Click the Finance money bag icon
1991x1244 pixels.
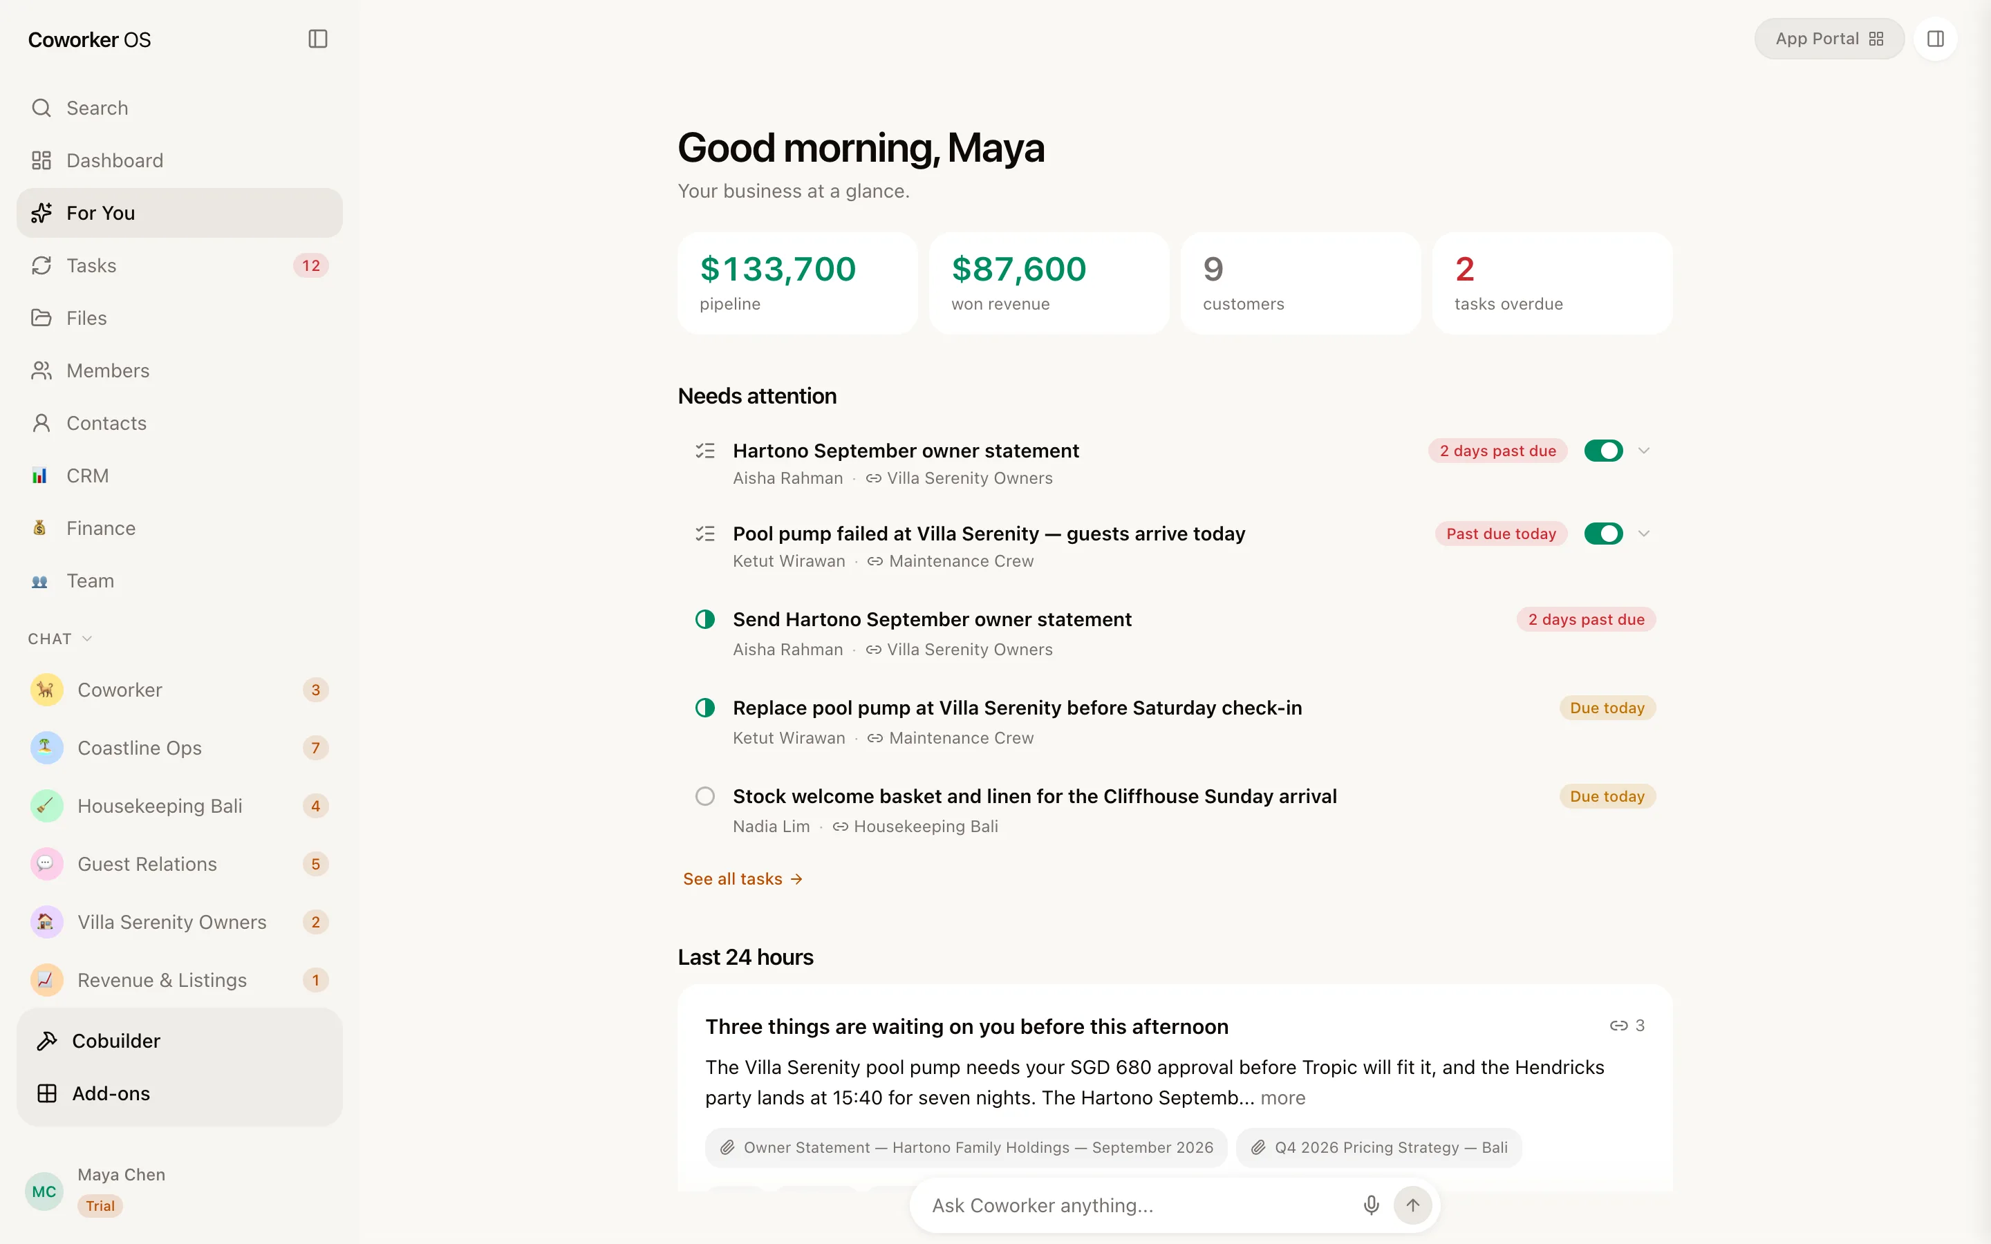(39, 528)
